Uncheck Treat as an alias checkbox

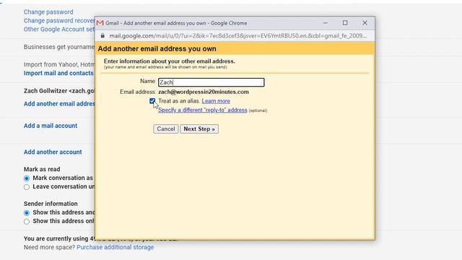pos(152,101)
